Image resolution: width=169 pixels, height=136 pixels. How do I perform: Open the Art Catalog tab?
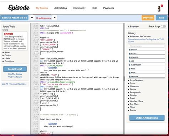coord(61,8)
